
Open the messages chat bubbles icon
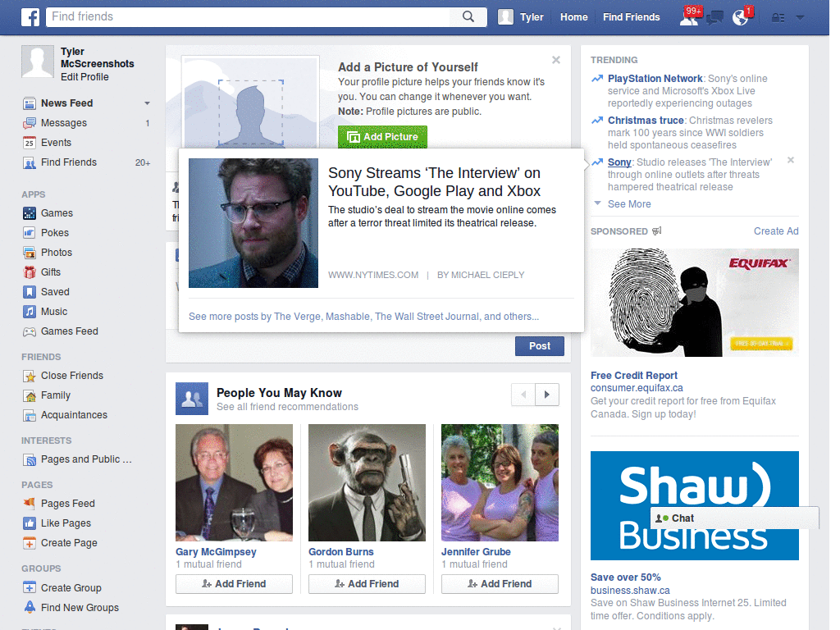714,18
